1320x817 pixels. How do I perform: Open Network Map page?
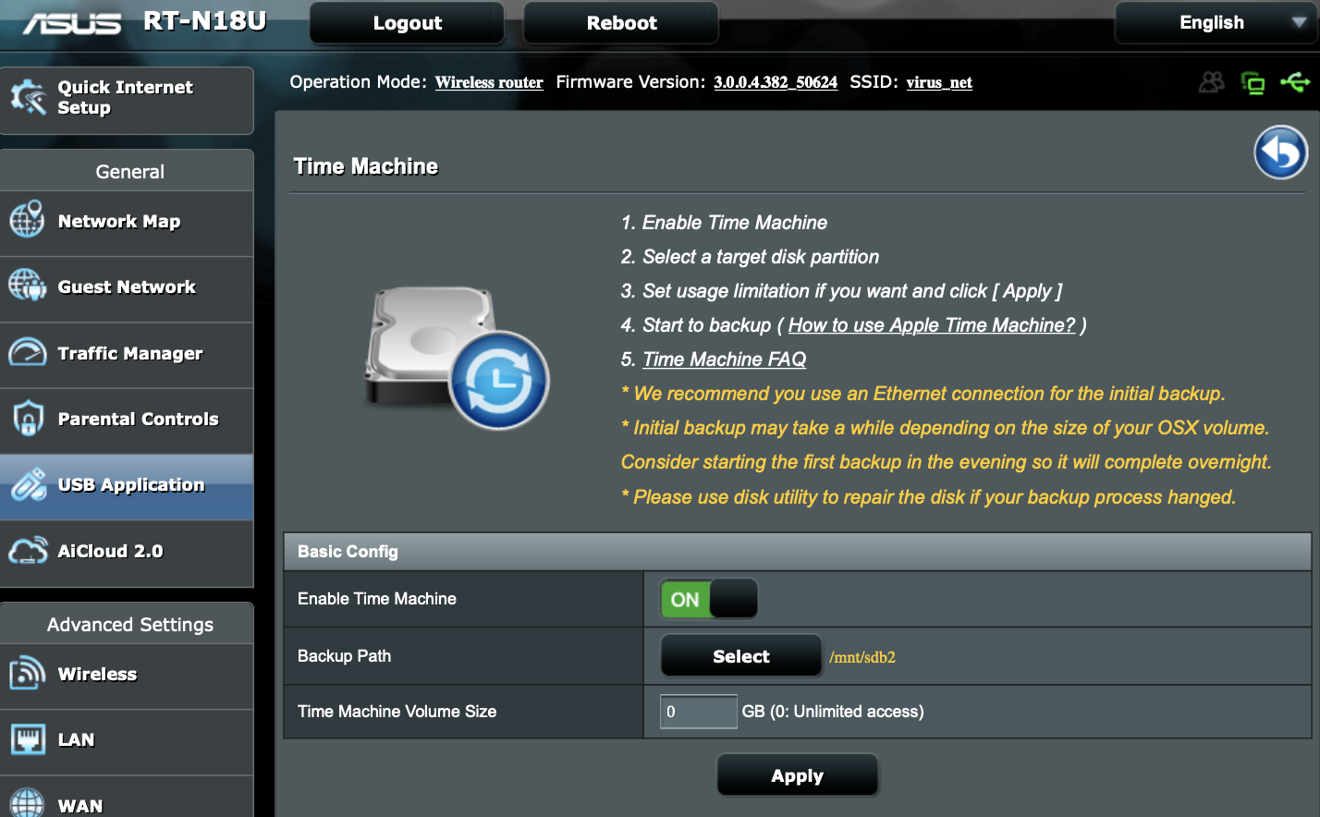pyautogui.click(x=127, y=222)
